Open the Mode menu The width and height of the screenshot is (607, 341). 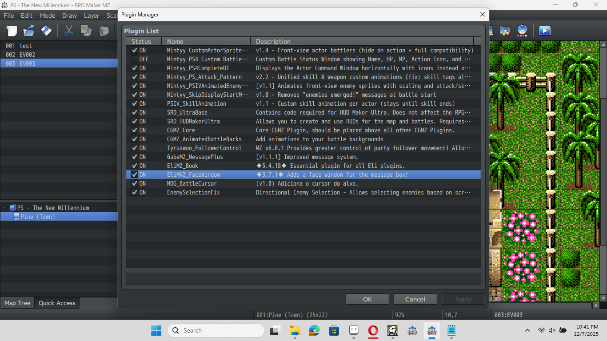(x=48, y=15)
